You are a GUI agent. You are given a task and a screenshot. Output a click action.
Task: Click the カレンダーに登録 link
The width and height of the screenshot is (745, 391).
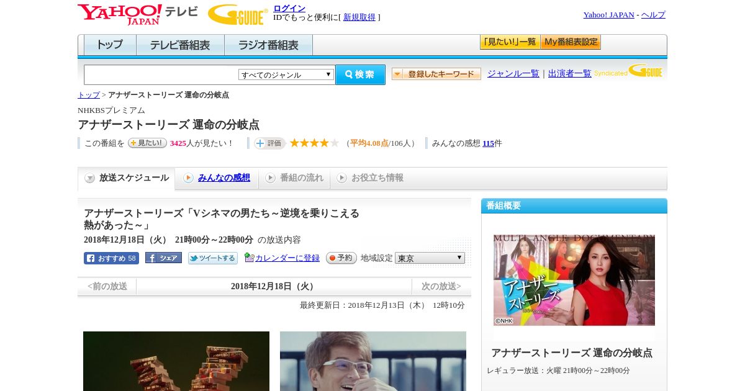pyautogui.click(x=287, y=258)
